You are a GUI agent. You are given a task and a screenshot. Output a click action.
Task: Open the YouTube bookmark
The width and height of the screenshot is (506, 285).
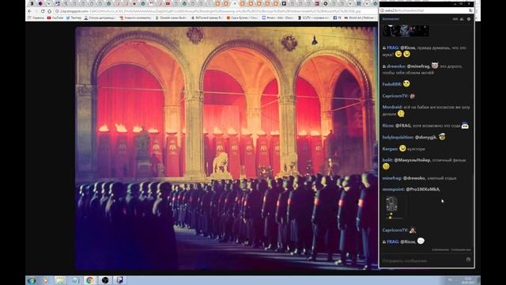[x=55, y=17]
